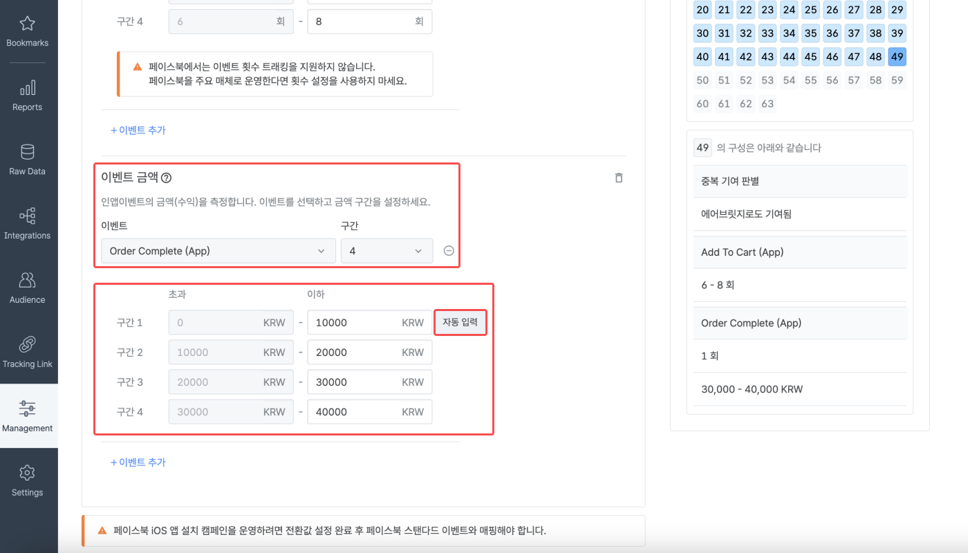Select conversion value 20
968x553 pixels.
click(x=702, y=10)
